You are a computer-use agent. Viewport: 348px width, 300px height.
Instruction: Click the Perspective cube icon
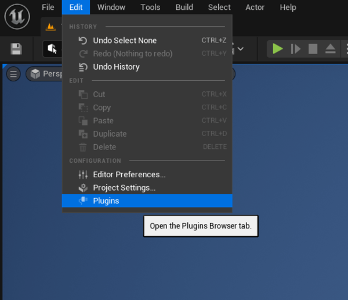click(35, 74)
